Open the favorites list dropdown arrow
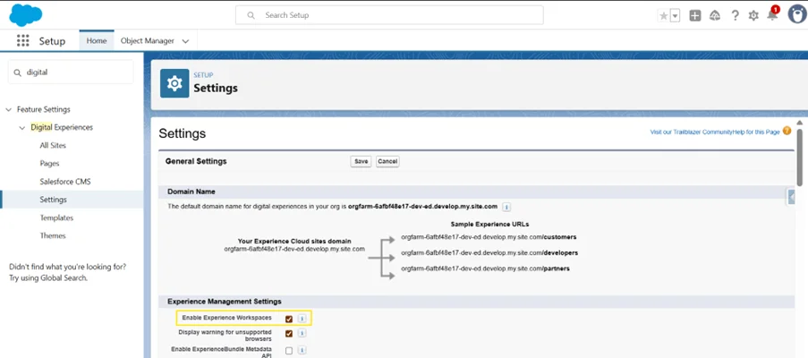Screen dimensions: 808x358 [x=675, y=15]
